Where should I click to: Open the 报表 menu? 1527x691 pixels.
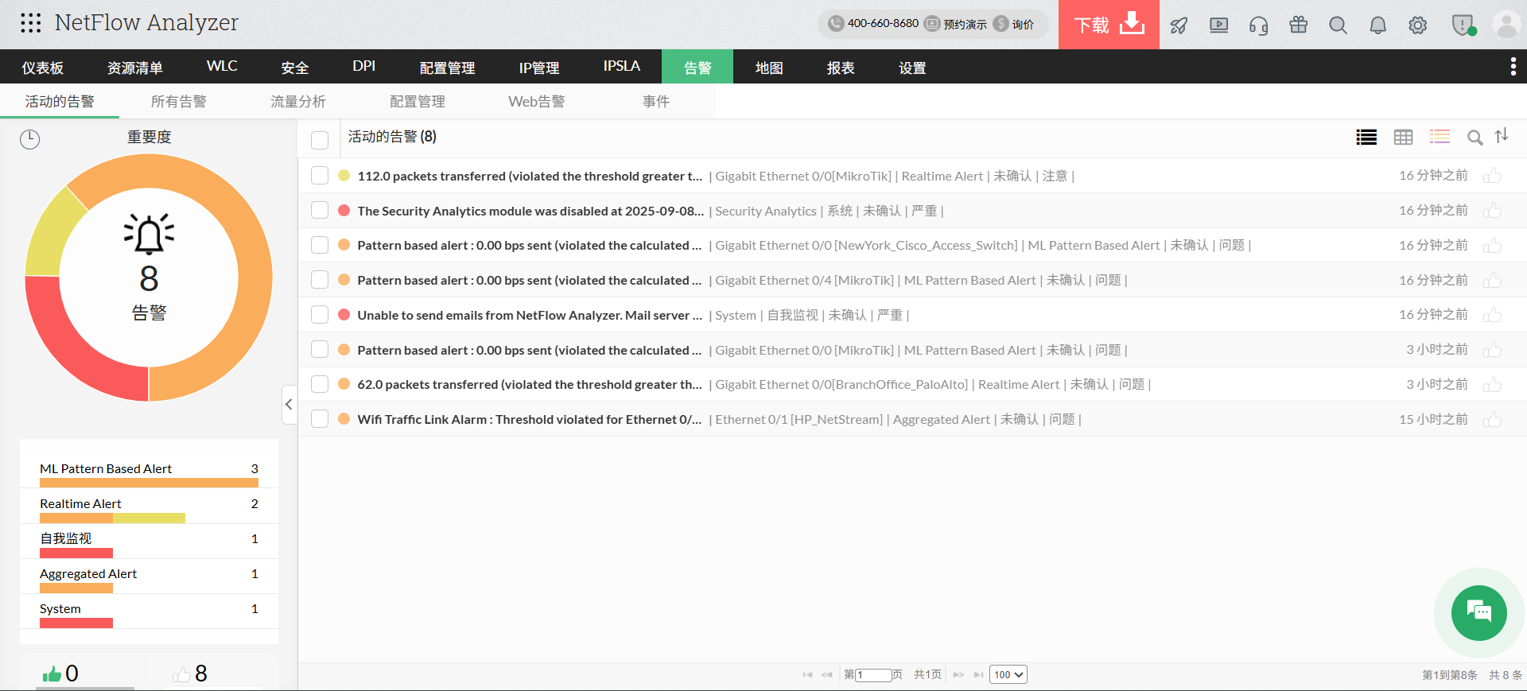841,68
